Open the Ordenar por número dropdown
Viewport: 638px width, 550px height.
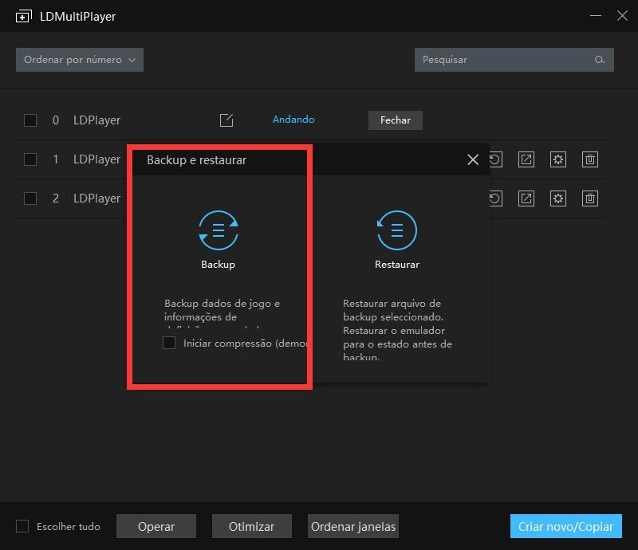(x=79, y=59)
